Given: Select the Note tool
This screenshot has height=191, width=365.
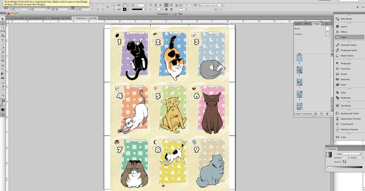Looking at the screenshot, I should point(3,83).
